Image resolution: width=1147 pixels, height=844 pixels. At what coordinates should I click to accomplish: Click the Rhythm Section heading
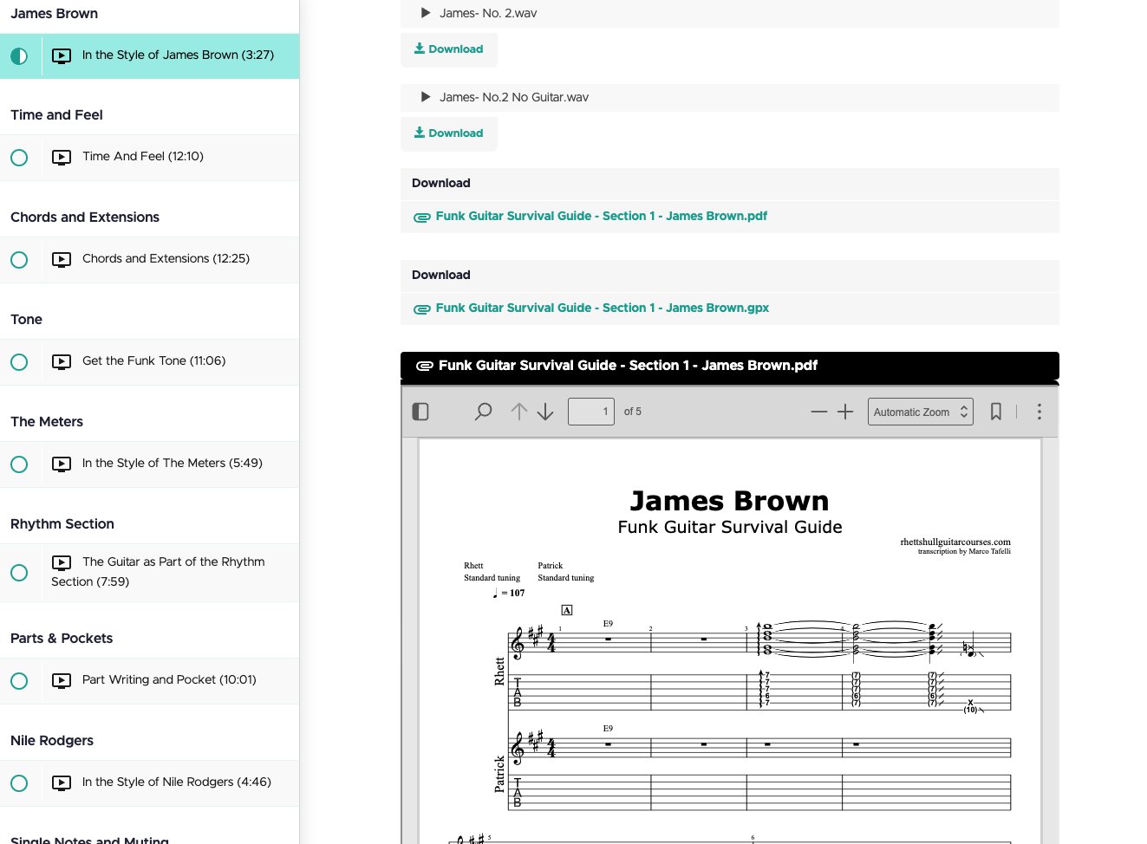(62, 523)
